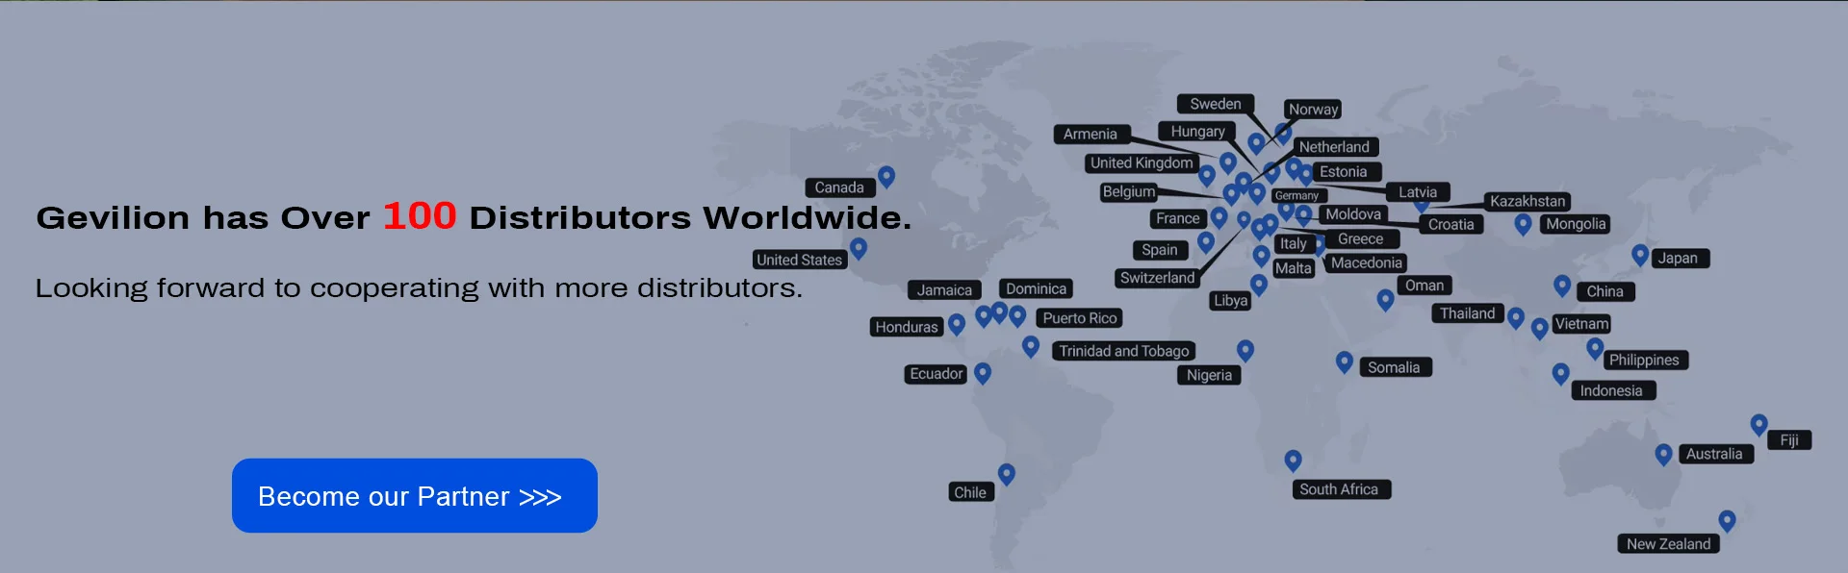Click the map pin above Philippines label
1848x573 pixels.
tap(1595, 348)
